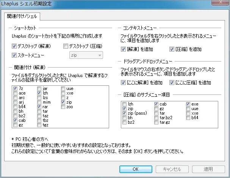Uncheck 7z file association
Screen dimensions: 230x178
click(x=15, y=88)
